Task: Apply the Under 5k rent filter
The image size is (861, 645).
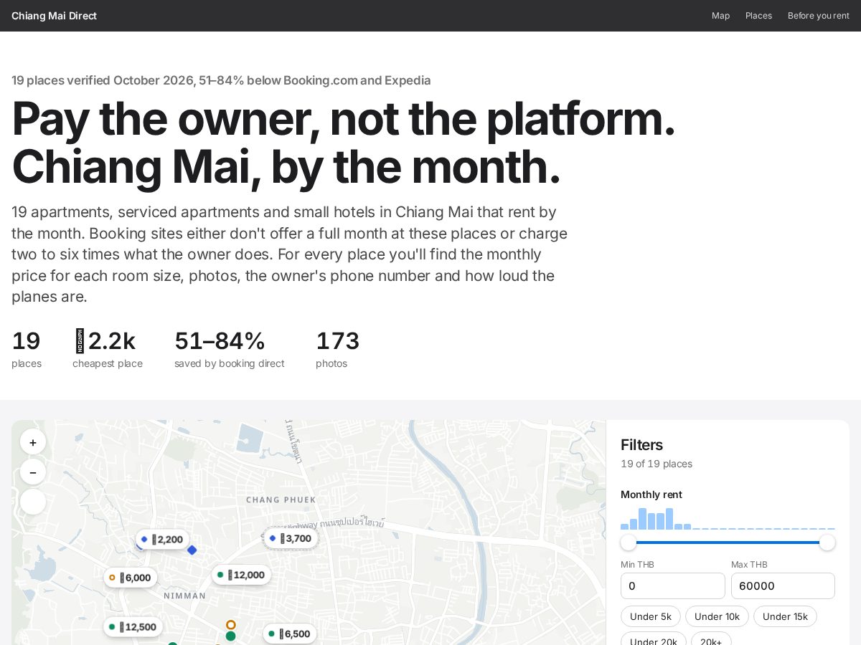Action: pyautogui.click(x=651, y=616)
